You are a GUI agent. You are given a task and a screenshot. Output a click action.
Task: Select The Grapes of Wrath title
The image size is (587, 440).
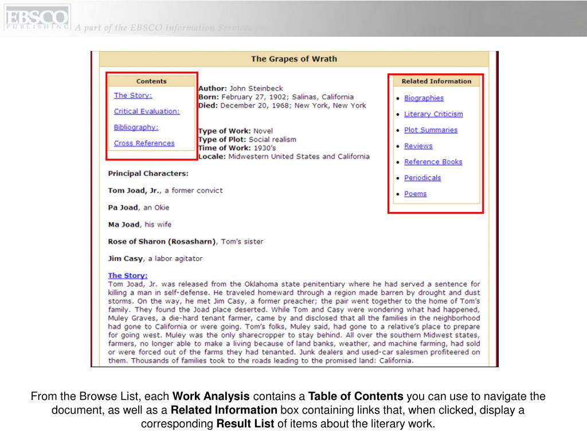tap(294, 59)
